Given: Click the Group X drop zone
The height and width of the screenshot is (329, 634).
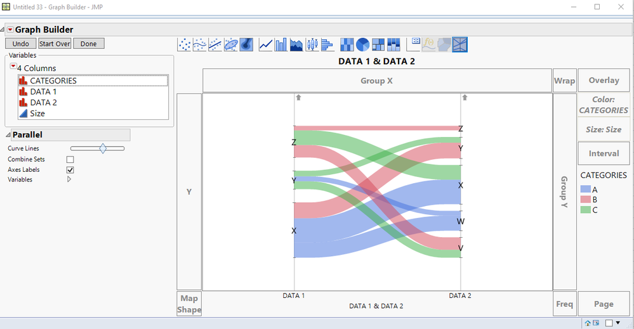Looking at the screenshot, I should pyautogui.click(x=377, y=81).
